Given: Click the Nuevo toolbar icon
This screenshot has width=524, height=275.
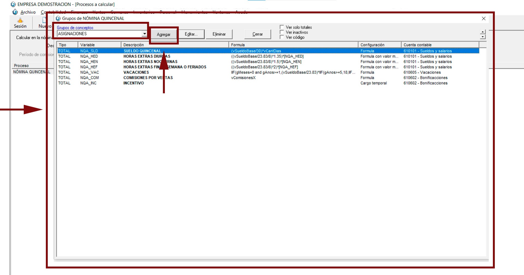Looking at the screenshot, I should [44, 21].
